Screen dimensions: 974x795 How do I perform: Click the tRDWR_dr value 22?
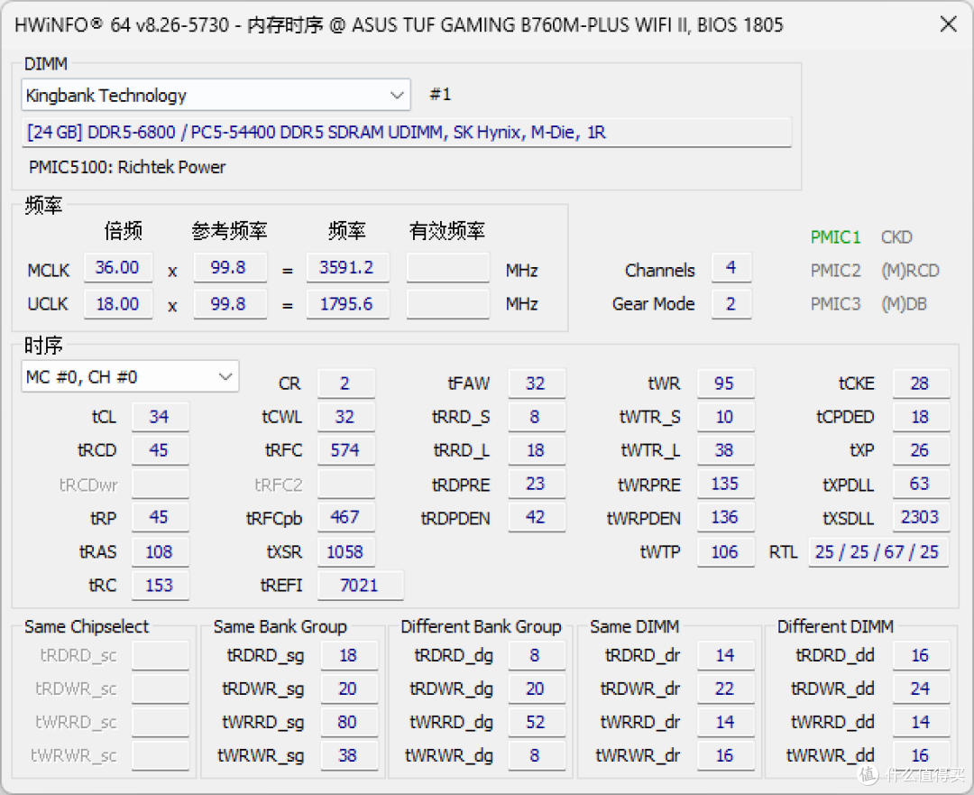click(x=725, y=689)
